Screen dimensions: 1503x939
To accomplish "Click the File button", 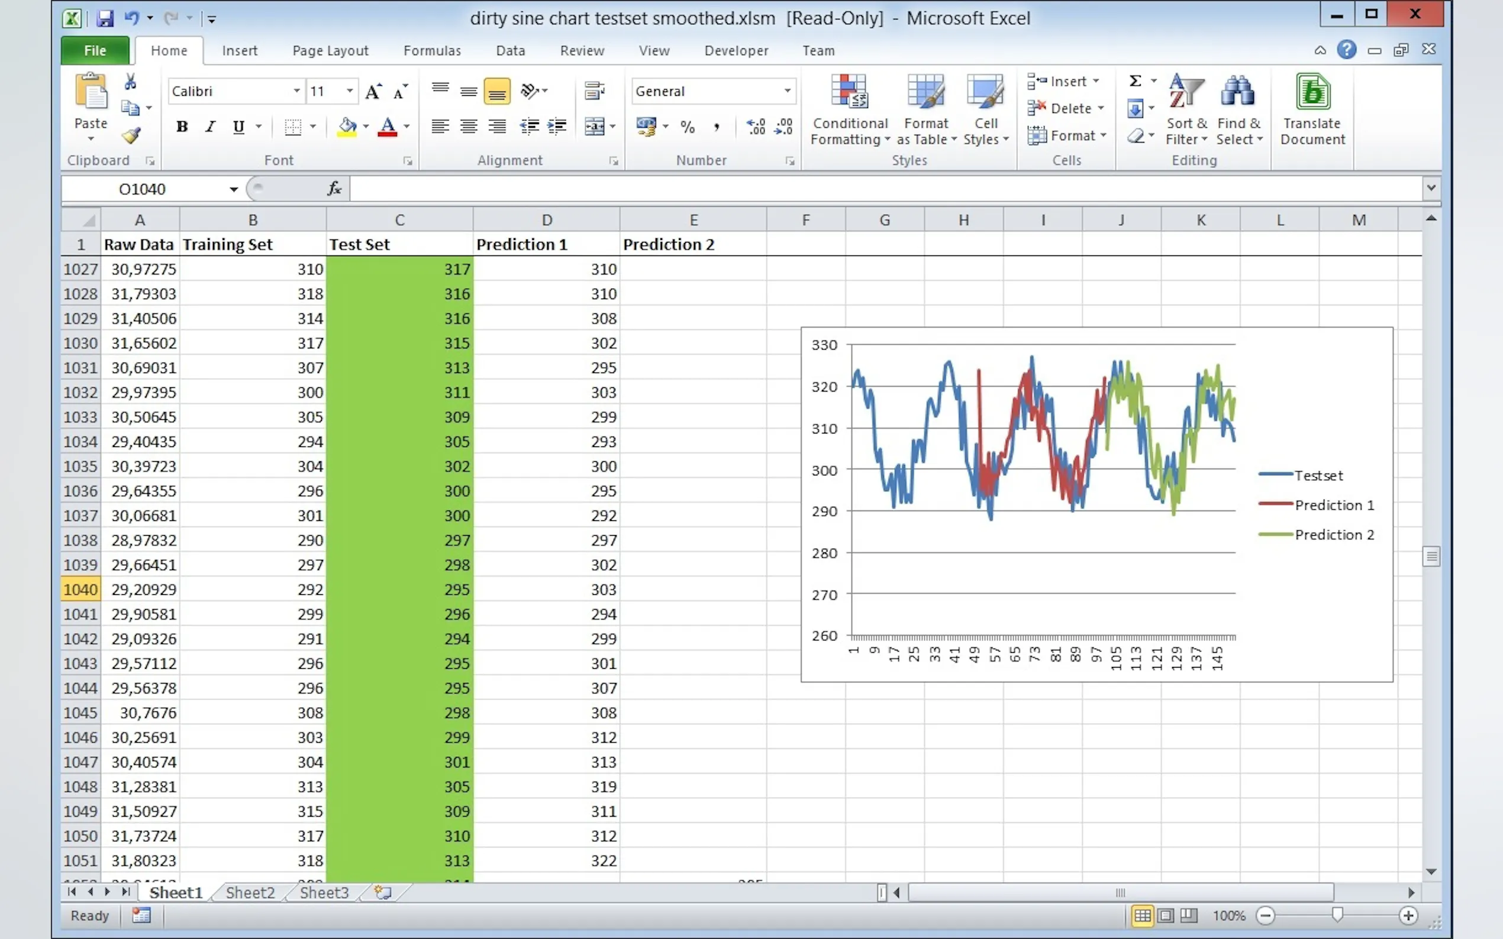I will [x=95, y=51].
